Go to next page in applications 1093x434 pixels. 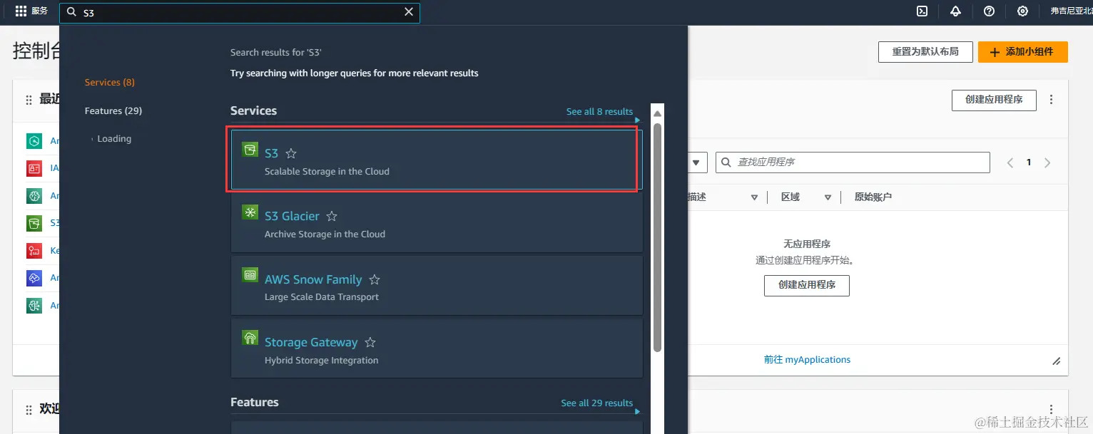click(1047, 162)
